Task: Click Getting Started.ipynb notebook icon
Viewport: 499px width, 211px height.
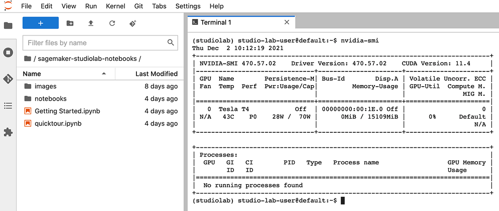Action: point(28,111)
